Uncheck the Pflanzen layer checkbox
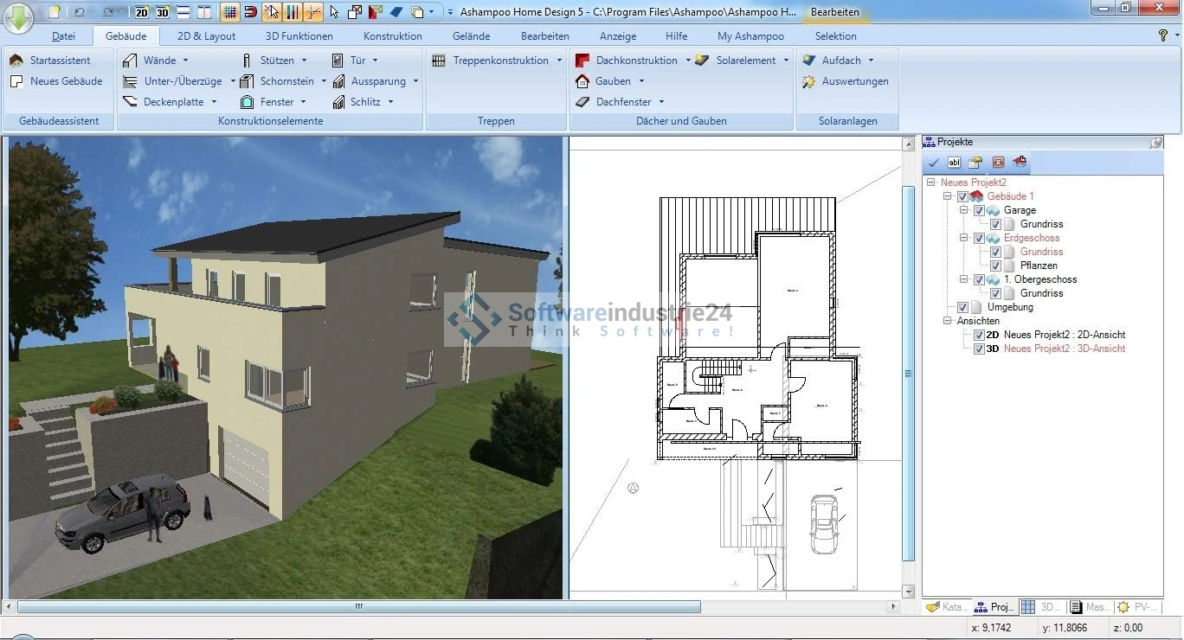 click(995, 266)
